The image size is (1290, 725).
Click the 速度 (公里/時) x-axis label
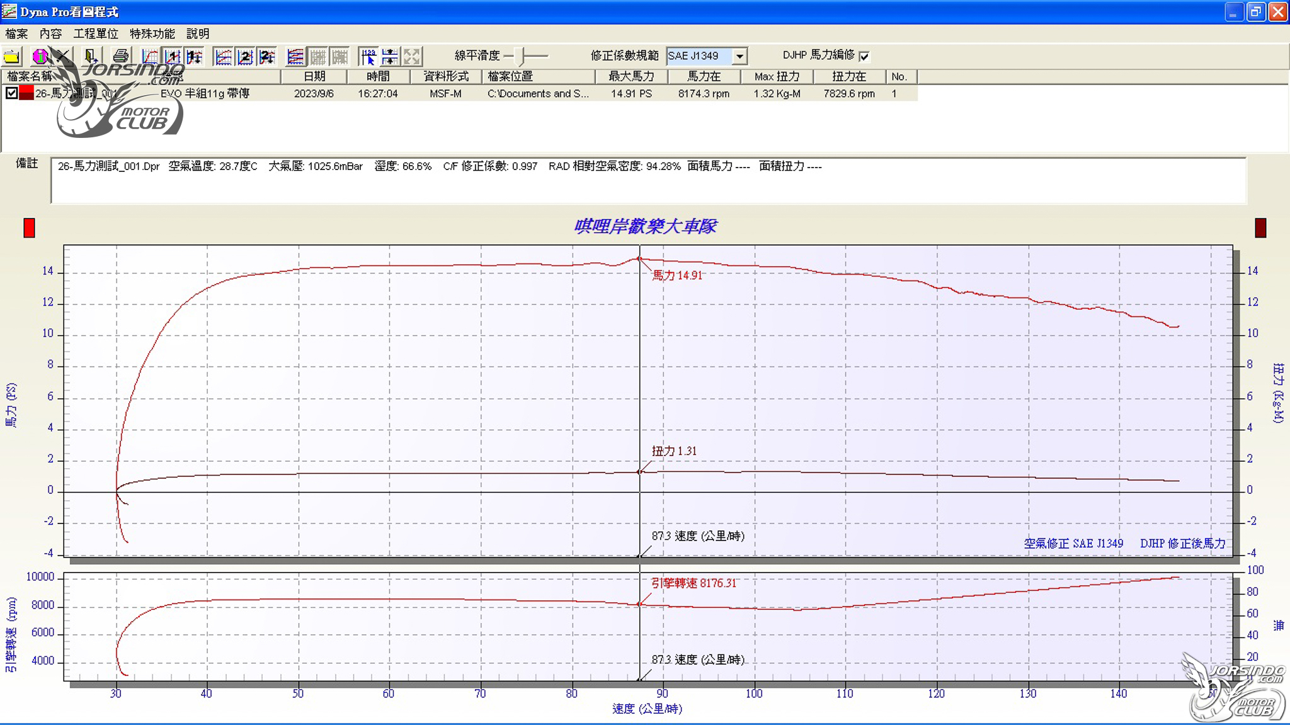[648, 709]
